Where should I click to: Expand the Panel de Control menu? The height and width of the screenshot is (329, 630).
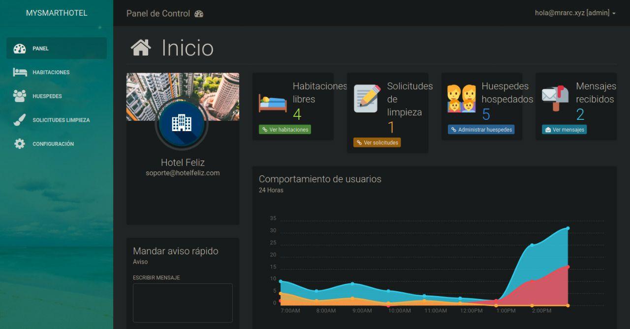165,14
